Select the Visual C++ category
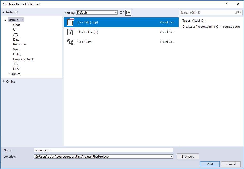Image resolution: width=244 pixels, height=169 pixels. coord(16,20)
